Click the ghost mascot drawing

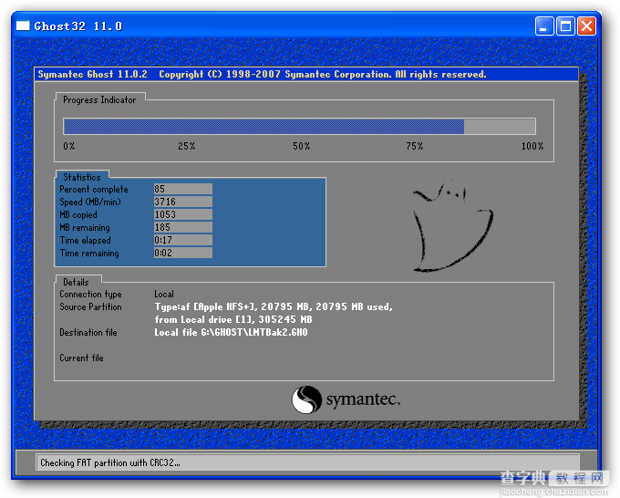point(453,226)
